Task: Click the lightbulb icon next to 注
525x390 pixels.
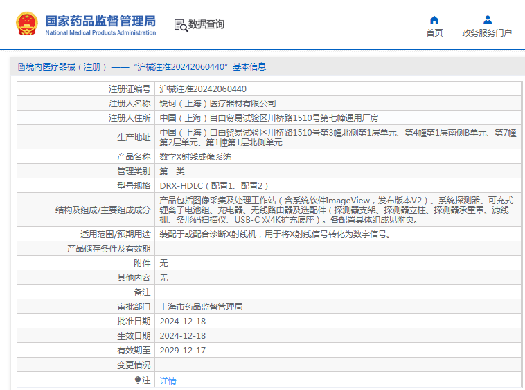Action: point(138,380)
